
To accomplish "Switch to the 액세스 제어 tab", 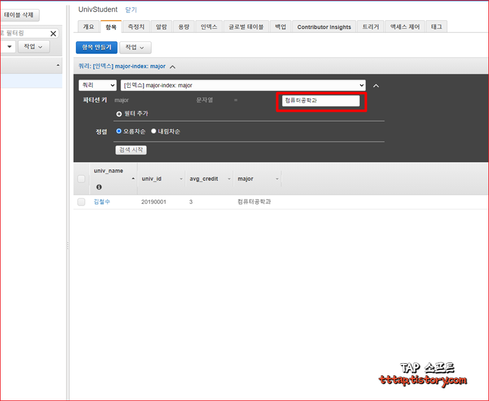I will (405, 27).
